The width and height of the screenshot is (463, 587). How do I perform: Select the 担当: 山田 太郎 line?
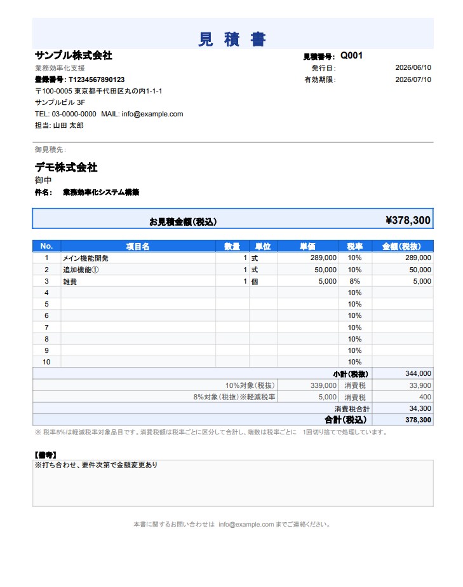pos(59,125)
